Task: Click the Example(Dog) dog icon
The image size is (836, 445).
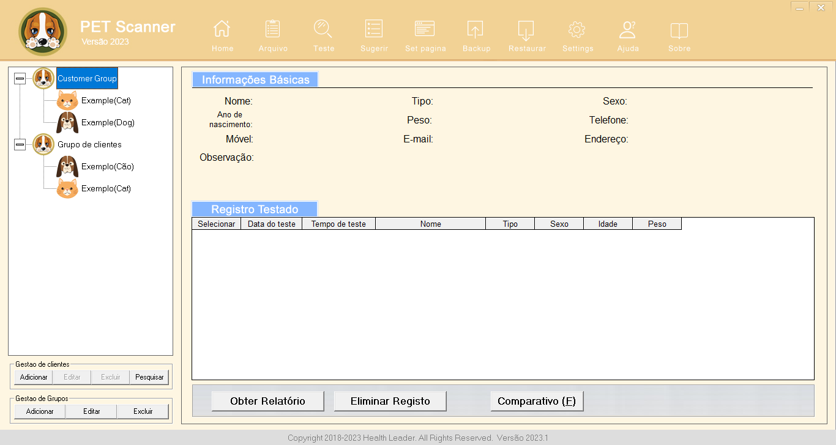Action: click(67, 122)
